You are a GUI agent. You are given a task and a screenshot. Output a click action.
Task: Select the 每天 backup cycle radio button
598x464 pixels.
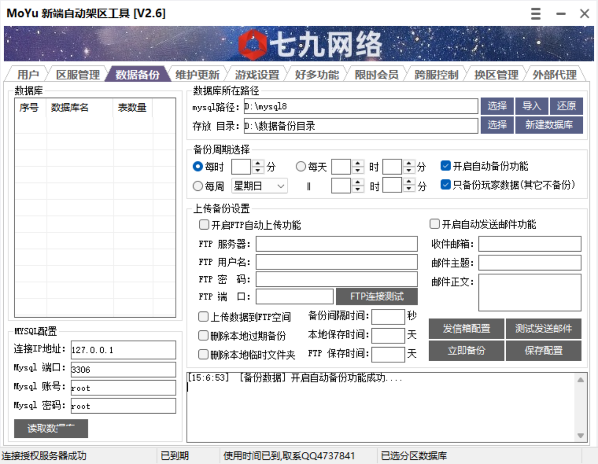pyautogui.click(x=300, y=166)
